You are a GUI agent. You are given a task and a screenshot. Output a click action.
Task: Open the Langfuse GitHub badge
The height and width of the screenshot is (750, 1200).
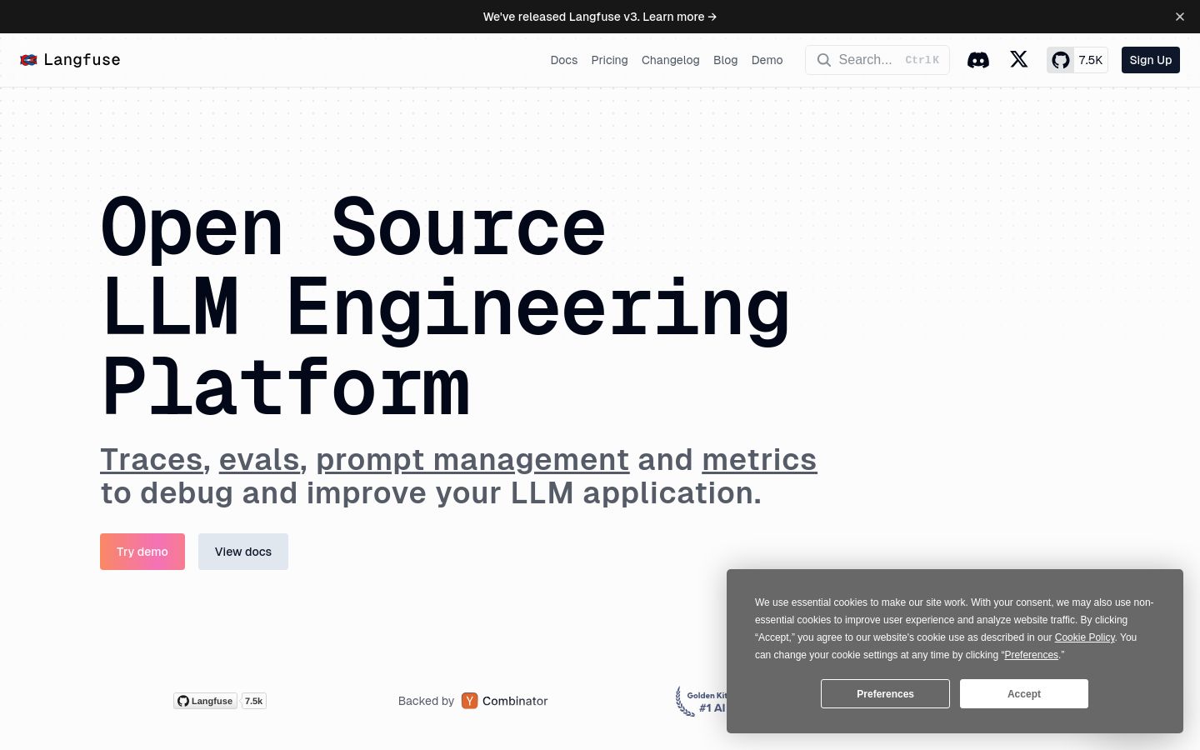(x=205, y=701)
